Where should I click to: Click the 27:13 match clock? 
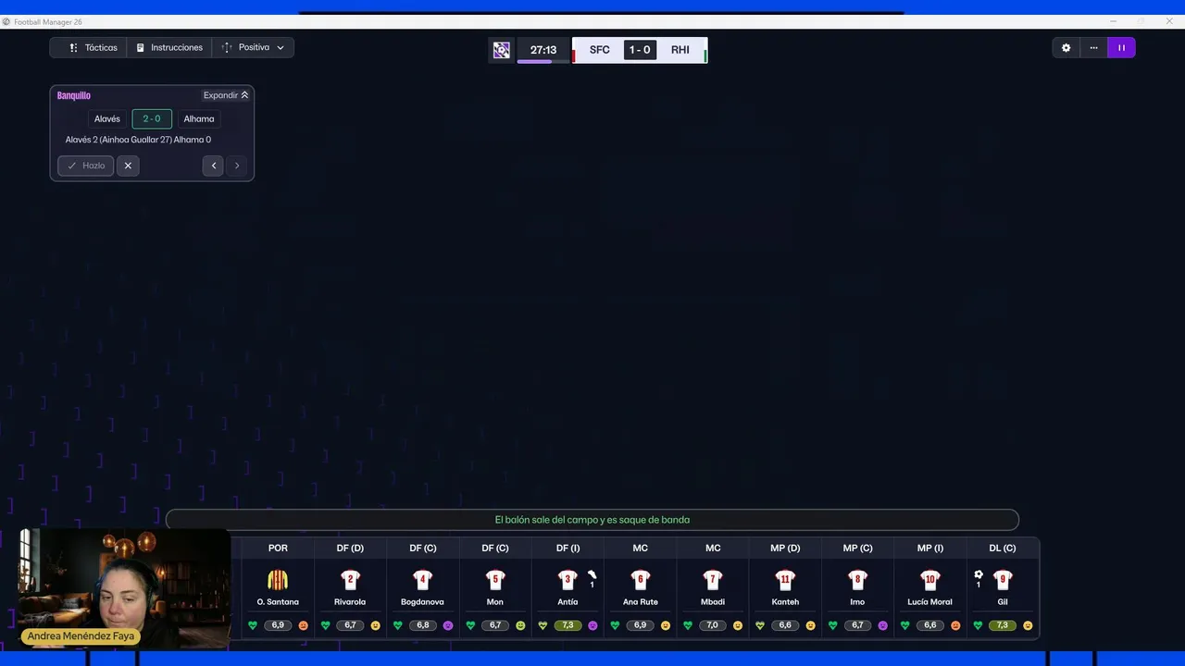(543, 50)
